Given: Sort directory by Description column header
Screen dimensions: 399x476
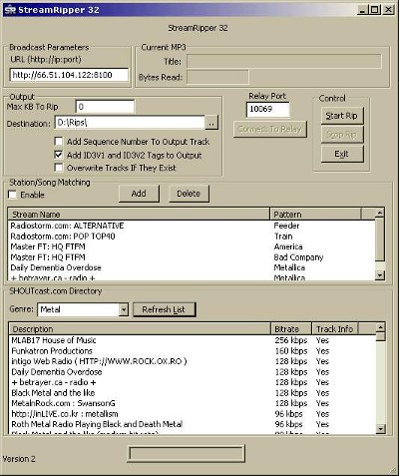Looking at the screenshot, I should [140, 329].
